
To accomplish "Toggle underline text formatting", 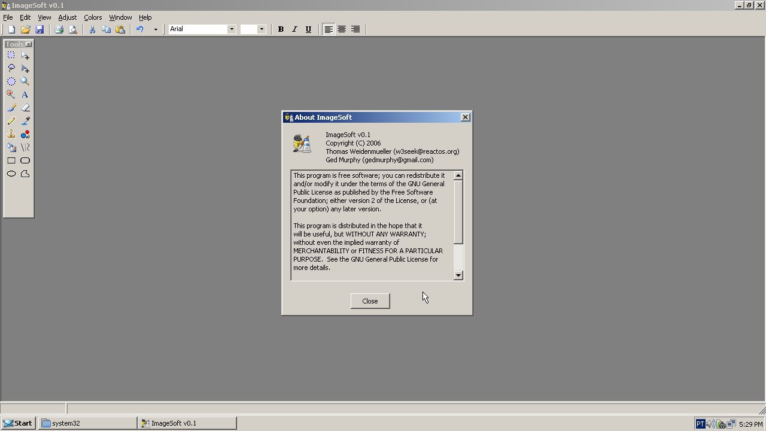I will point(308,29).
